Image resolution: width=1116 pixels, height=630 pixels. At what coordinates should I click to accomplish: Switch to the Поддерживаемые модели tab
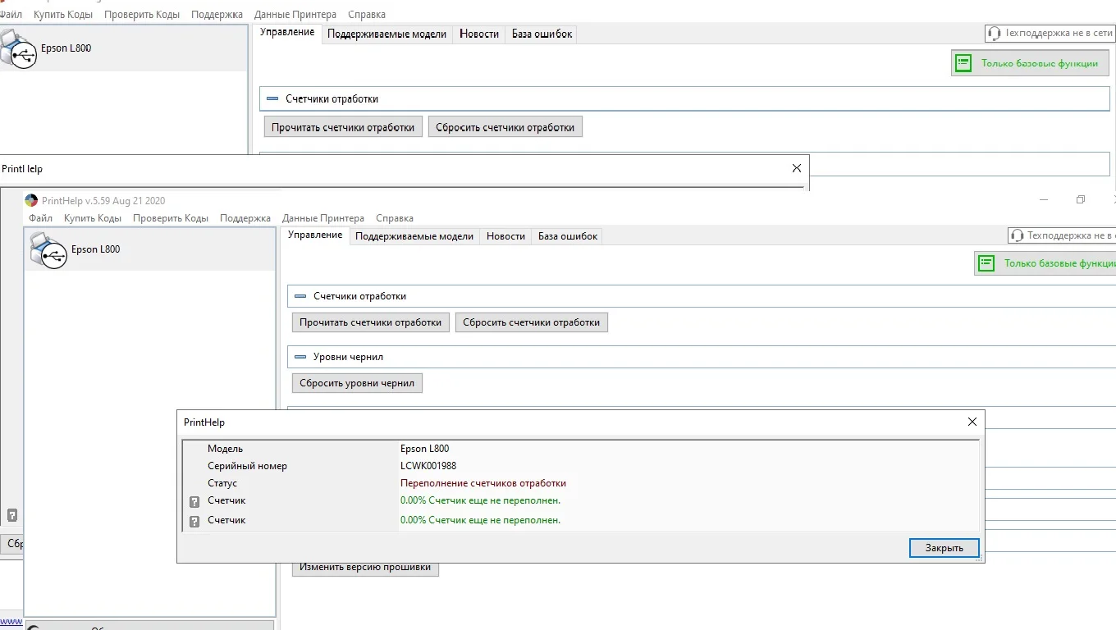pyautogui.click(x=414, y=236)
